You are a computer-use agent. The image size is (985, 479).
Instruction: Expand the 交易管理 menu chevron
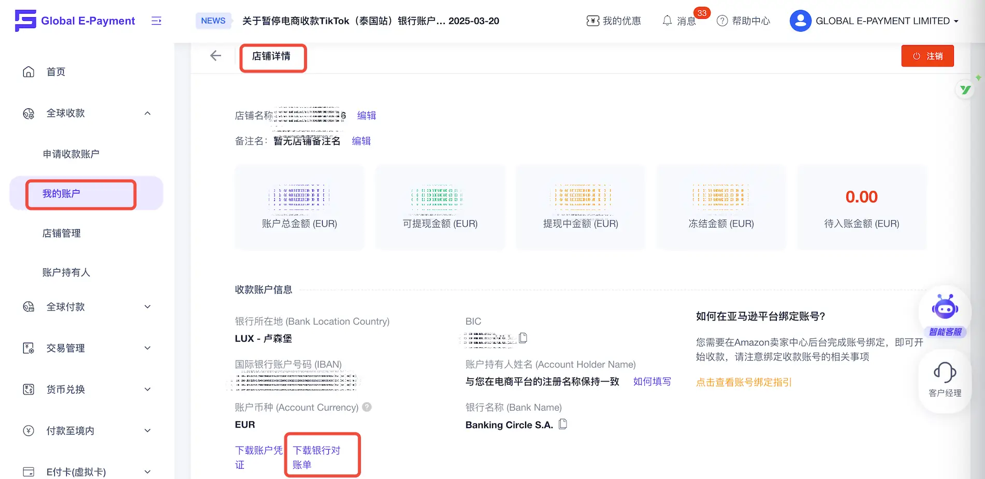(x=148, y=348)
